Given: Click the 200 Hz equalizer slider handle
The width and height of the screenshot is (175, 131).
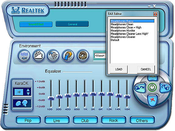Looking at the screenshot, I should 59,96.
